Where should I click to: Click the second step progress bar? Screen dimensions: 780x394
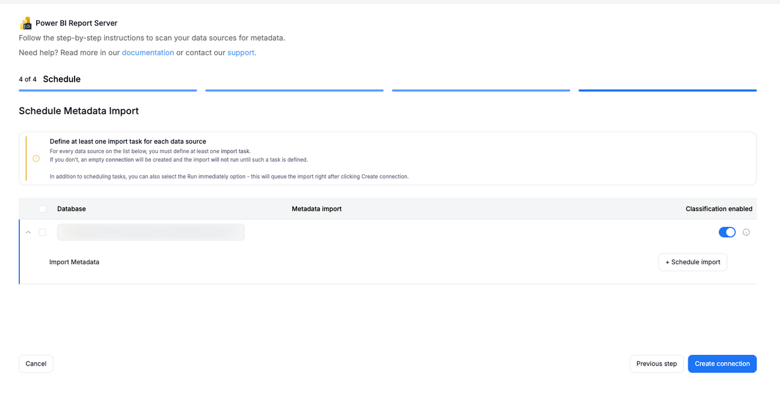[x=295, y=91]
